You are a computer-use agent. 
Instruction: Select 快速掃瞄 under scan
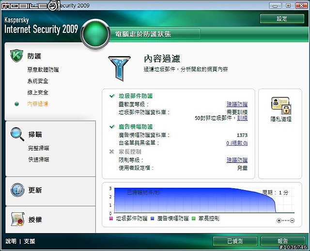coord(39,160)
